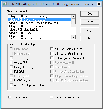The height and width of the screenshot is (109, 103).
Task: Check Reset license cache
Action: [x=51, y=97]
